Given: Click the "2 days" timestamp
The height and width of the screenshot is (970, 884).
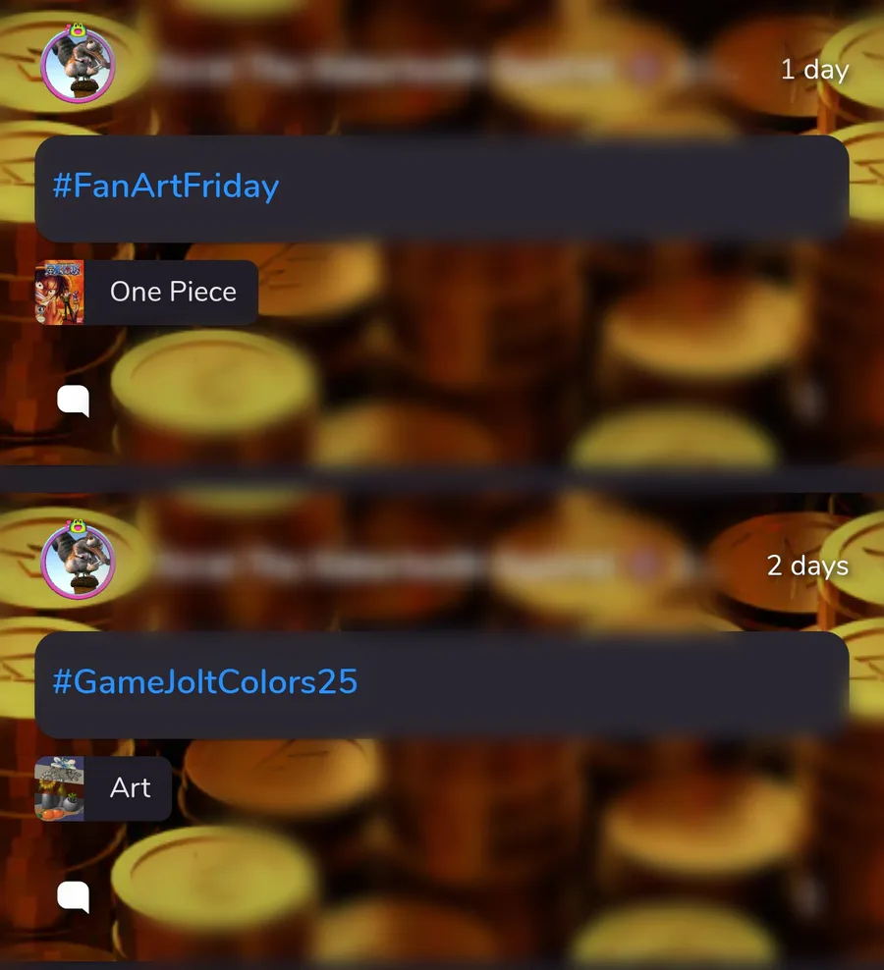Looking at the screenshot, I should pos(807,566).
